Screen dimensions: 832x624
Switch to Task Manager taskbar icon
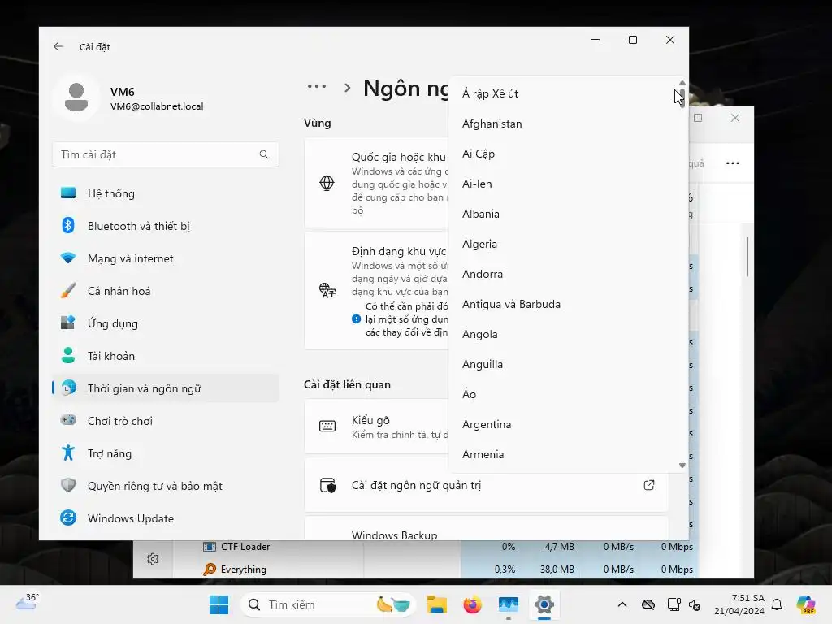click(509, 604)
